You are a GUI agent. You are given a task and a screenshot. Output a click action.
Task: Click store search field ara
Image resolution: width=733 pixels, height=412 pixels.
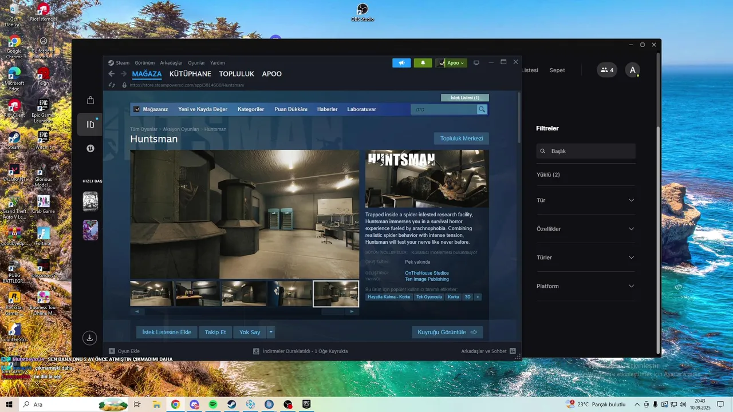click(x=444, y=109)
